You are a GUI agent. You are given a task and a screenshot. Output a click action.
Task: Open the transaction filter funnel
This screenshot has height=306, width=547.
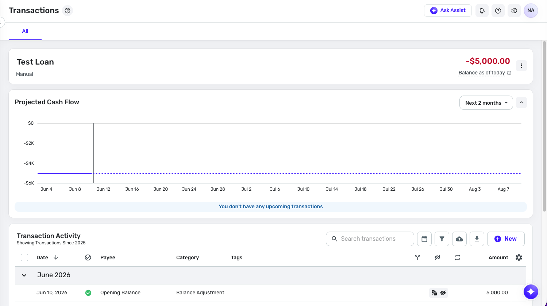[442, 239]
